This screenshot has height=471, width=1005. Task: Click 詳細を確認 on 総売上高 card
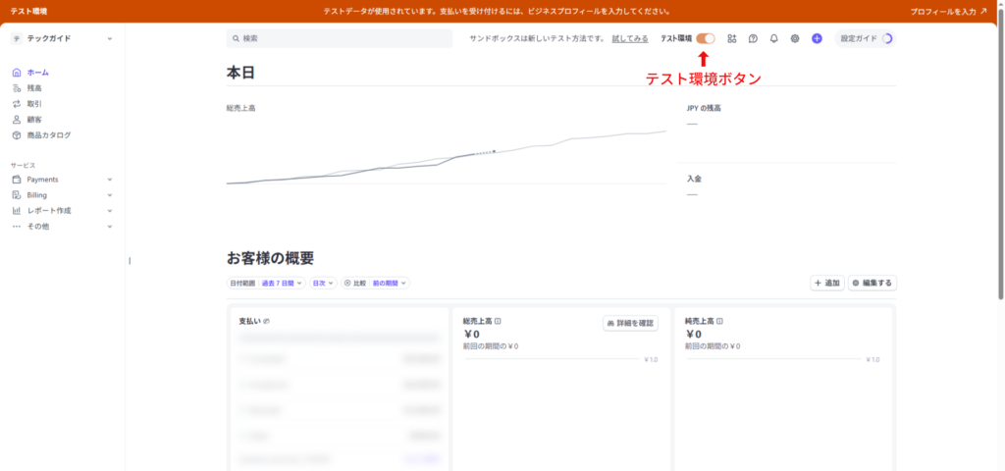(x=631, y=323)
